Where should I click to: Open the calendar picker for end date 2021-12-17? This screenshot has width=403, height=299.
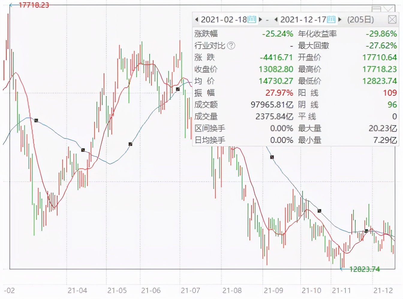pyautogui.click(x=331, y=20)
